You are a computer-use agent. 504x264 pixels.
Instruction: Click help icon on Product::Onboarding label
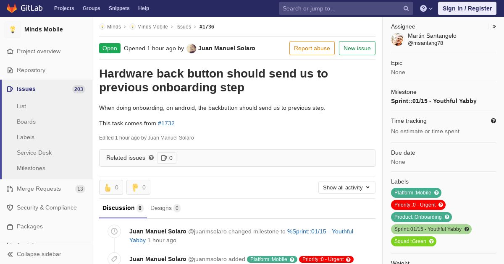click(x=447, y=217)
